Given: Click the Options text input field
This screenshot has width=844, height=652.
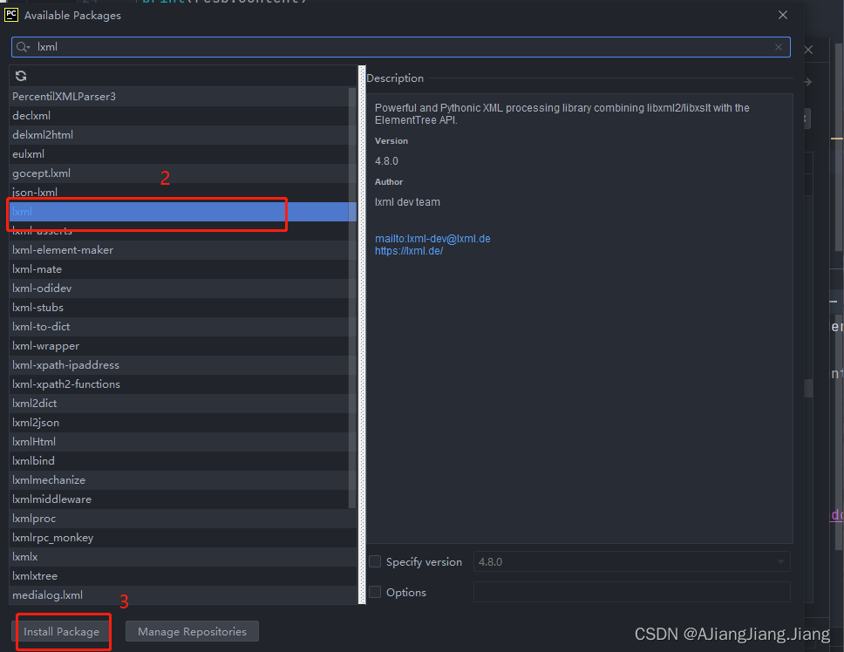Looking at the screenshot, I should coord(631,592).
